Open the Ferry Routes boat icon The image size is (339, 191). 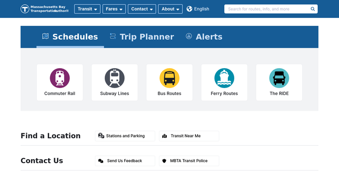224,78
